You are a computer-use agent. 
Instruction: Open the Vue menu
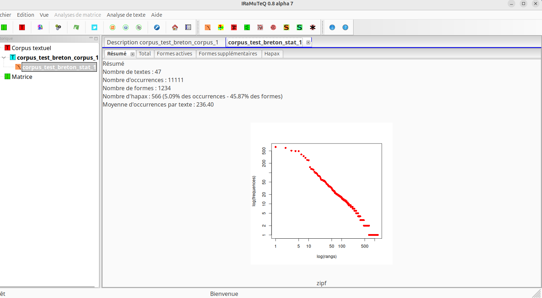tap(44, 15)
